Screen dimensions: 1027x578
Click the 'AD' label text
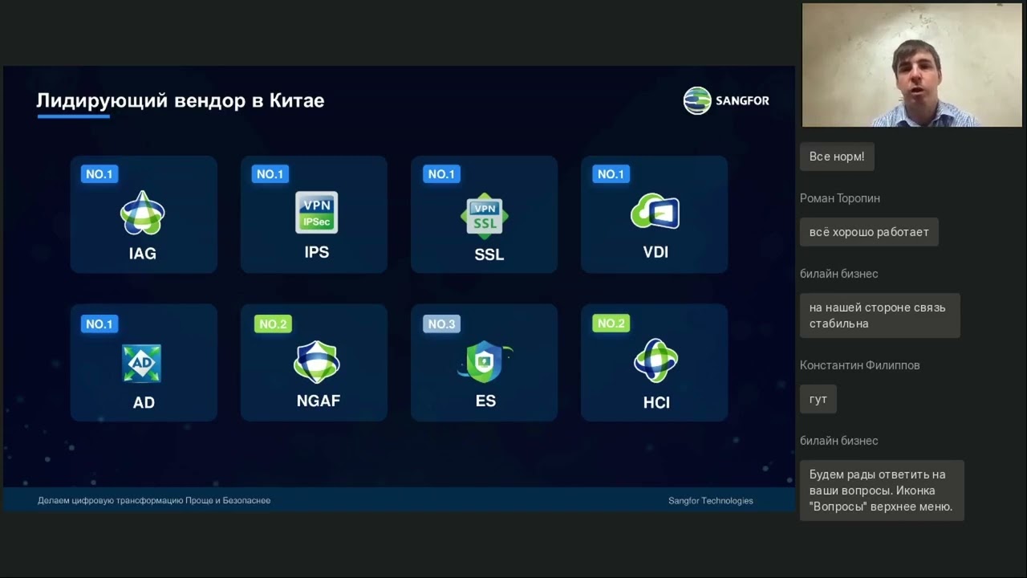point(144,403)
